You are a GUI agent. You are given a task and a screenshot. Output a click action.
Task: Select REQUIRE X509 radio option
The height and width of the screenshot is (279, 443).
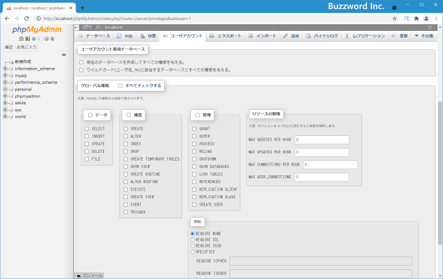tap(192, 246)
